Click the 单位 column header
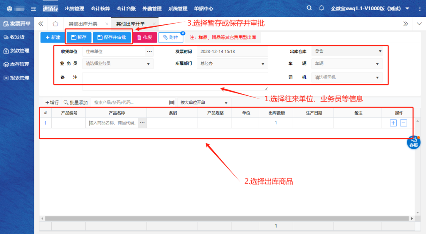This screenshot has width=426, height=234. tap(246, 113)
